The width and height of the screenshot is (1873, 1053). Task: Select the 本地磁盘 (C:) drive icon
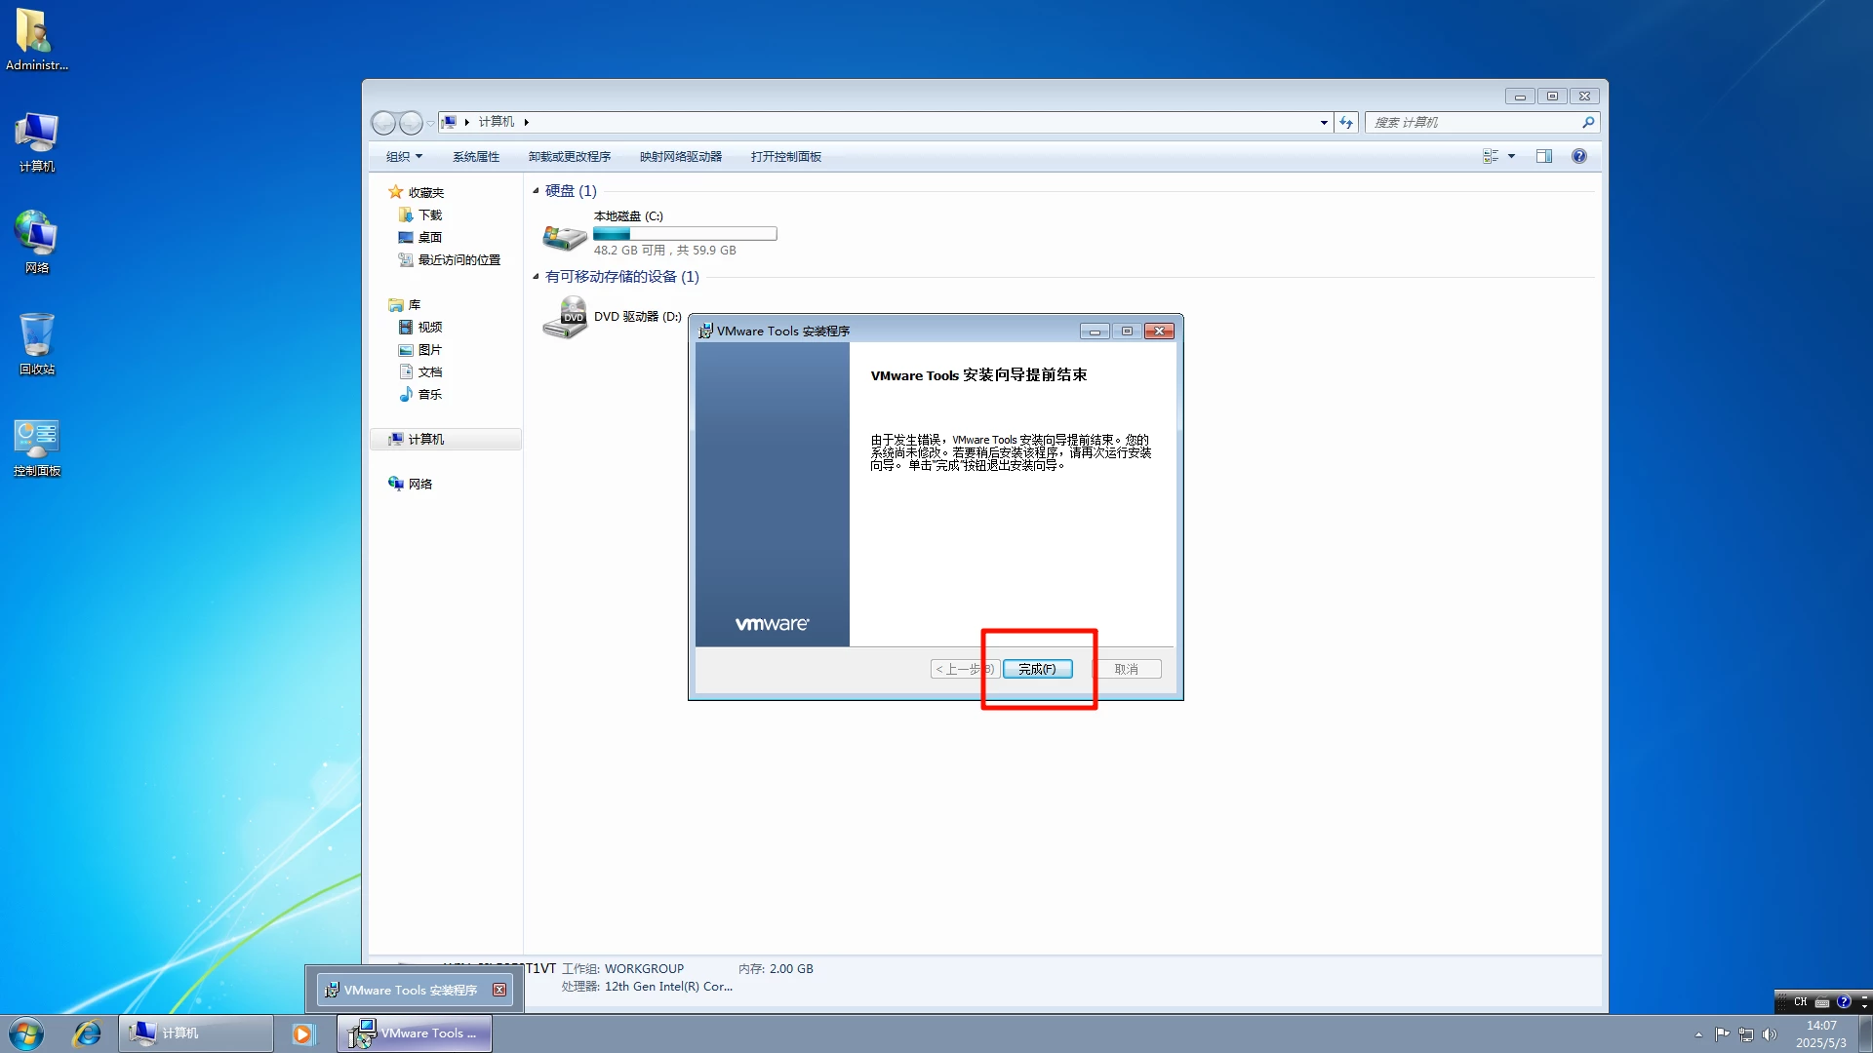point(565,235)
